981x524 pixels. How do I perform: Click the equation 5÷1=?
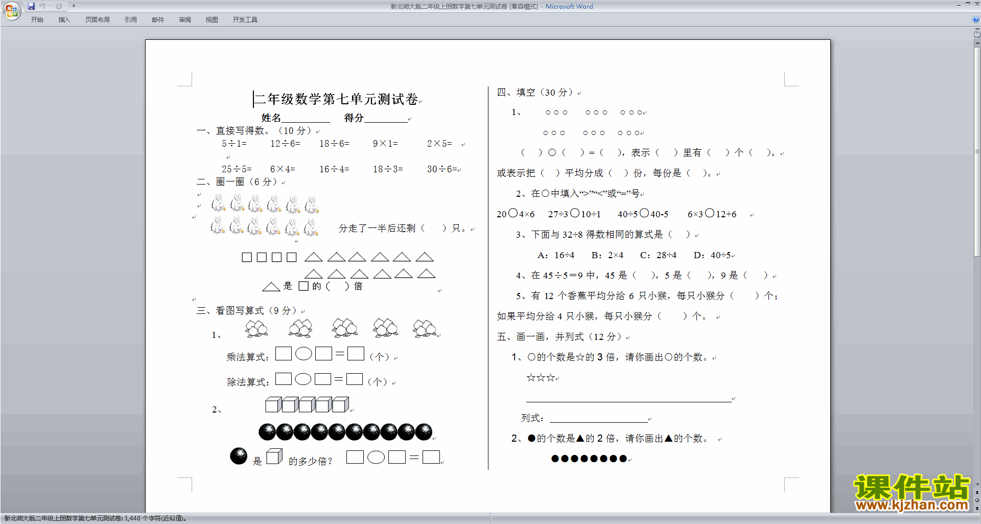[x=234, y=144]
